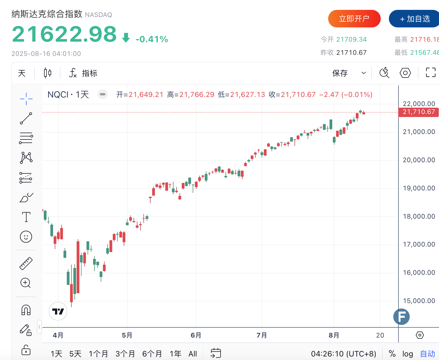Image resolution: width=439 pixels, height=360 pixels.
Task: Toggle magnet mode for drawings
Action: (x=26, y=310)
